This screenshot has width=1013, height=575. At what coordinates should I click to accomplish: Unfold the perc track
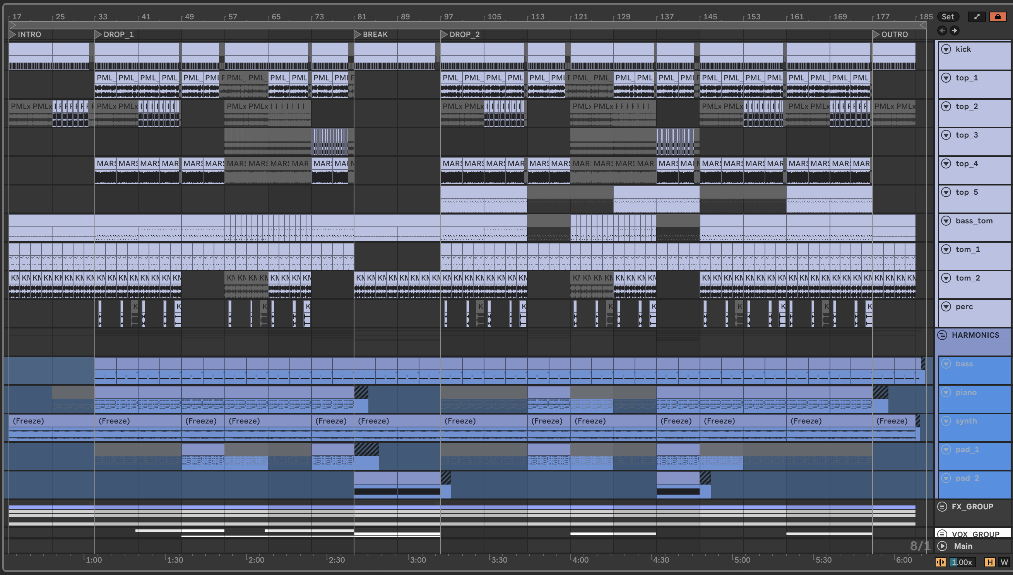[946, 306]
